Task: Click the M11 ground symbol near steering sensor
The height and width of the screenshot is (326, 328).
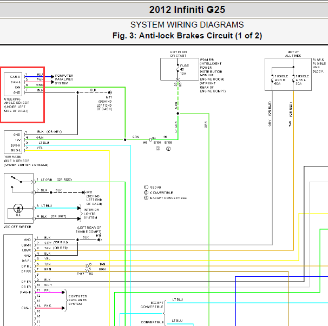Action: pyautogui.click(x=110, y=92)
